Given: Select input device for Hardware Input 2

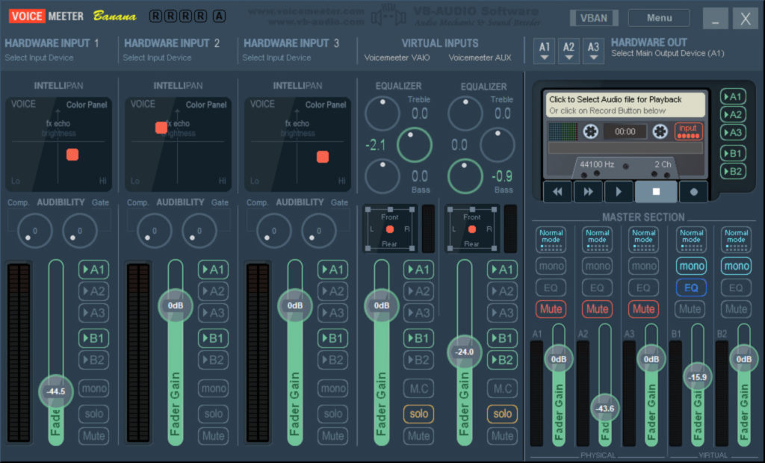Looking at the screenshot, I should click(x=157, y=58).
